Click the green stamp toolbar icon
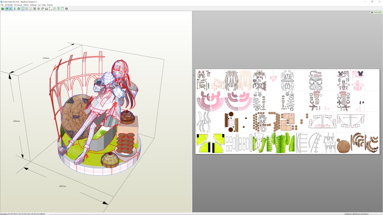383x215 pixels. point(15,9)
